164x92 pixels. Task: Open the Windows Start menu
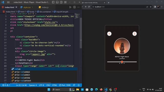[x=49, y=89]
